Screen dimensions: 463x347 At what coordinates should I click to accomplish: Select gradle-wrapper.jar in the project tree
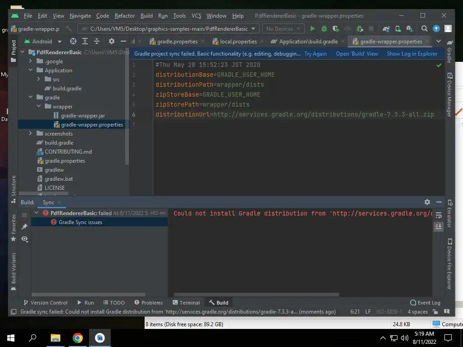80,115
